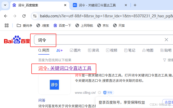Open the tab search dropdown chevron
The width and height of the screenshot is (173, 108).
point(5,5)
